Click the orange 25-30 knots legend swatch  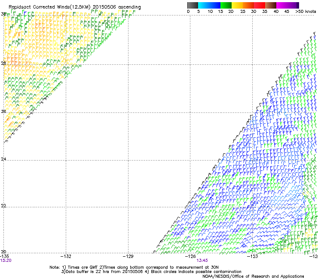click(x=248, y=5)
